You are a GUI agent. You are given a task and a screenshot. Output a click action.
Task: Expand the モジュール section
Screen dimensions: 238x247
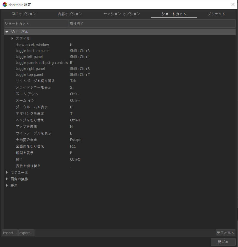click(x=7, y=172)
